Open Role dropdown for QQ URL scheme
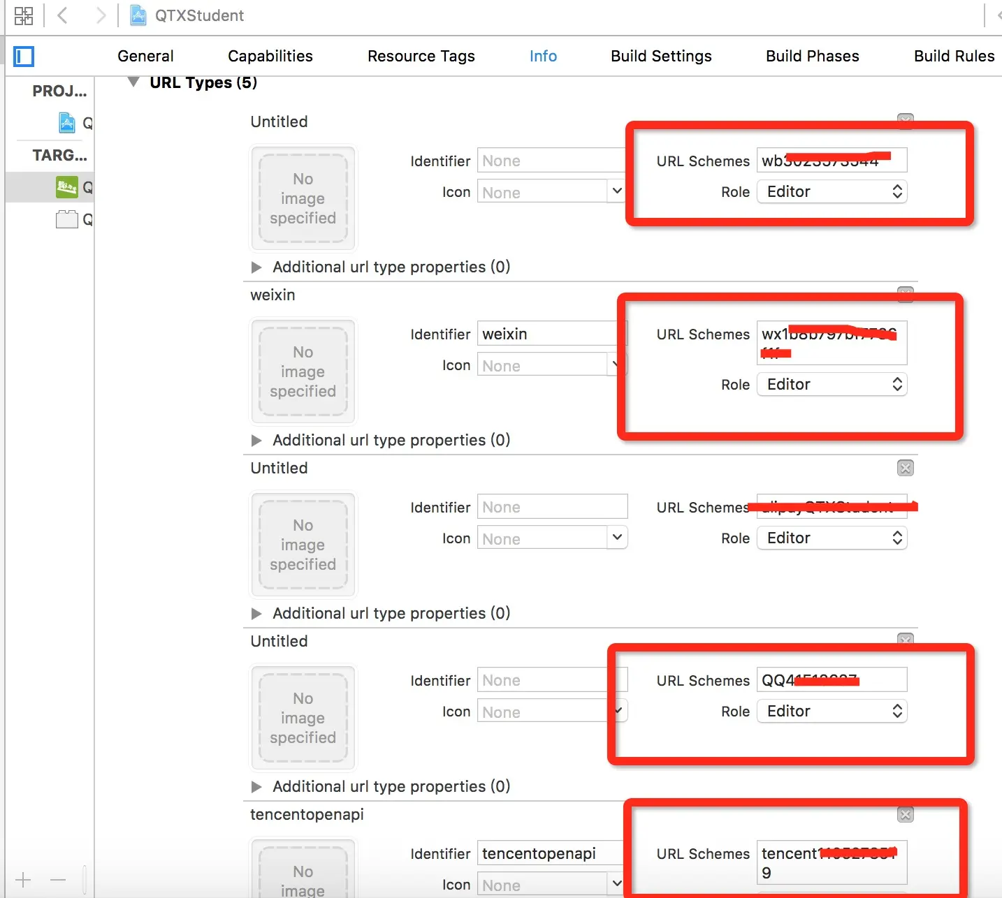 832,711
